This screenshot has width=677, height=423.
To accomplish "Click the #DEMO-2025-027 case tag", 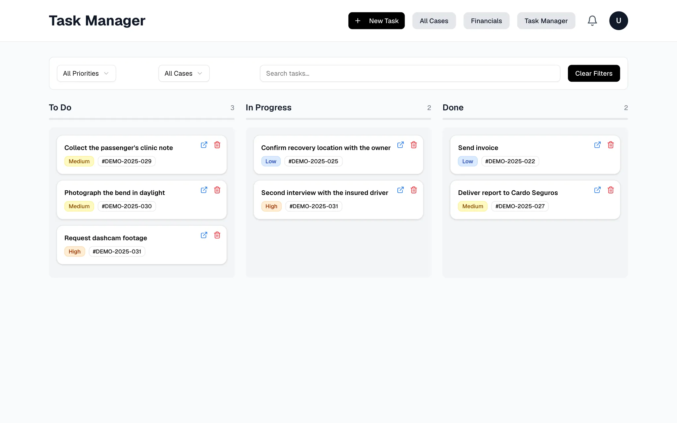I will 520,206.
